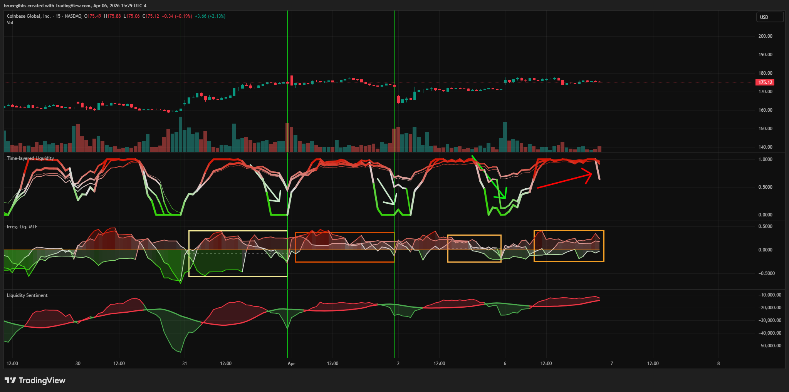This screenshot has width=789, height=392.
Task: Click the Vol indicator label
Action: (10, 23)
